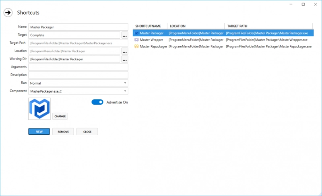Viewport: 322px width, 196px height.
Task: Expand the Component dropdown
Action: click(78, 91)
